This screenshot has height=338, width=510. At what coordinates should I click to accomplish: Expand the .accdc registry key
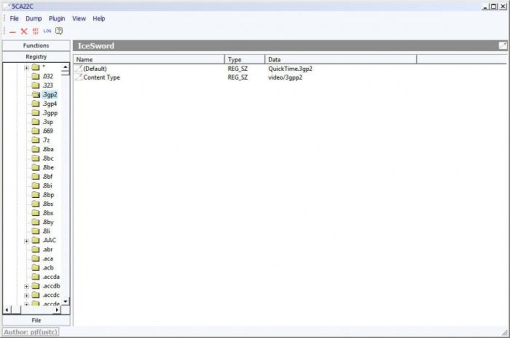click(26, 295)
